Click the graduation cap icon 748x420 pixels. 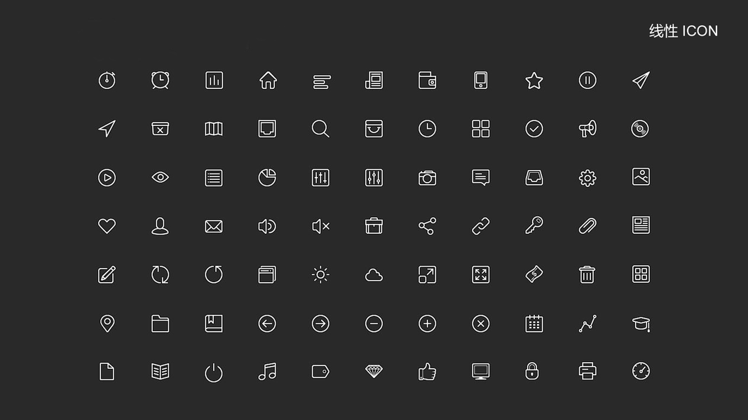[x=641, y=324]
